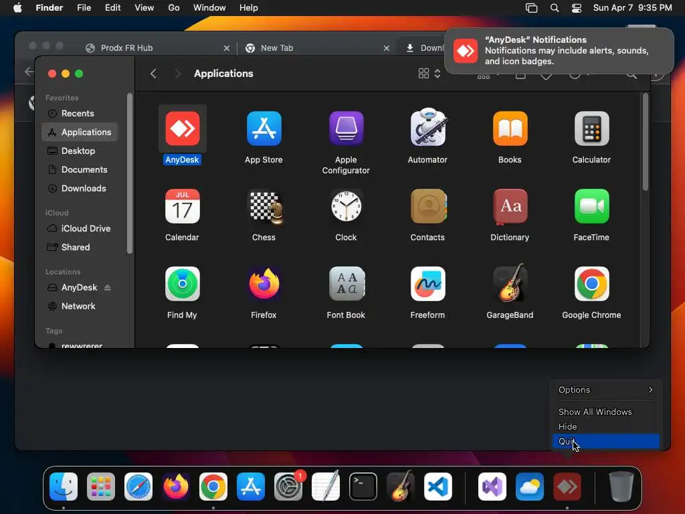Image resolution: width=685 pixels, height=514 pixels.
Task: Select the Dictionary app icon
Action: (510, 206)
